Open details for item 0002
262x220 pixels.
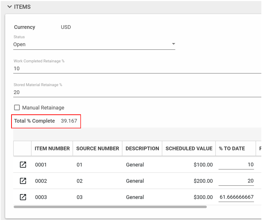click(x=23, y=181)
